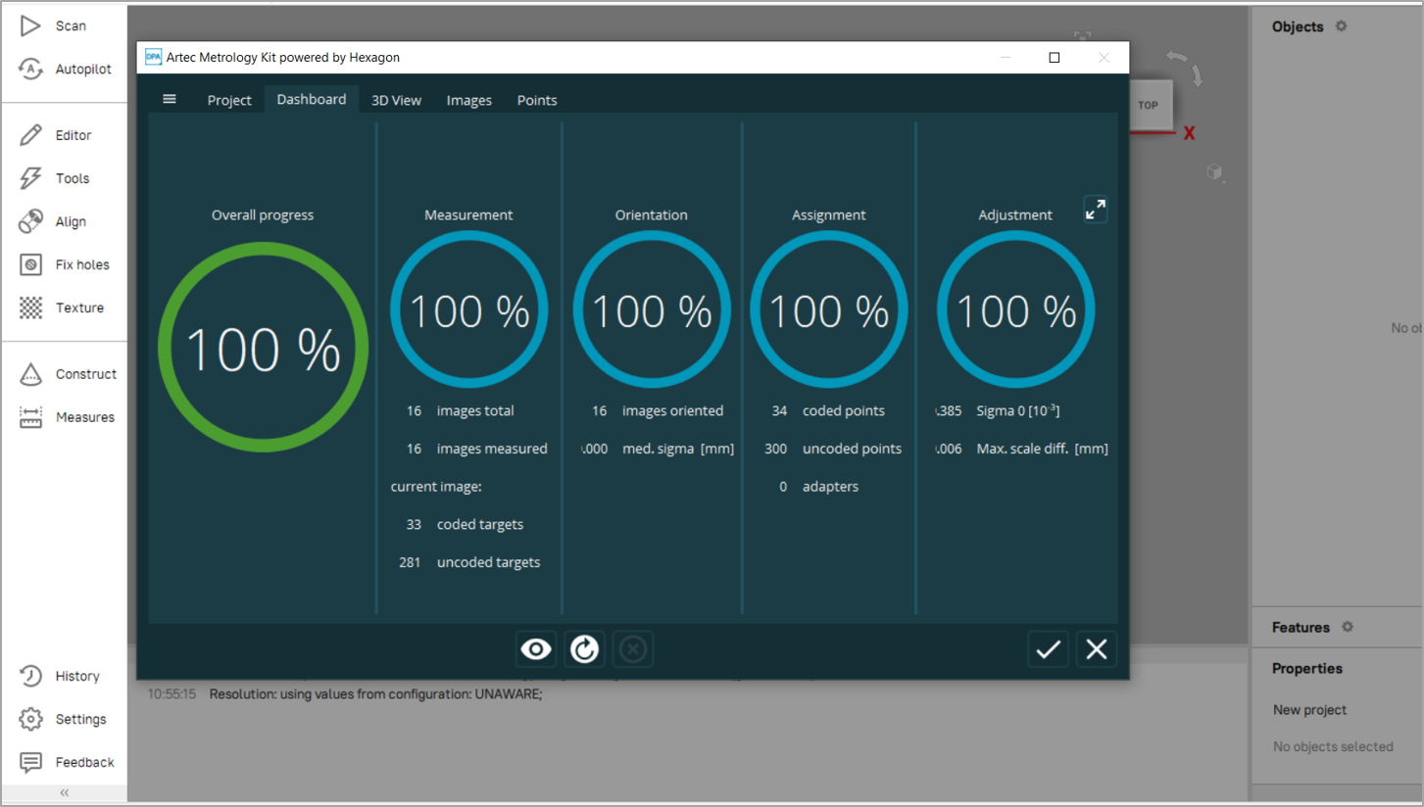Expand the dashboard to fullscreen view
The width and height of the screenshot is (1424, 807).
(1096, 209)
